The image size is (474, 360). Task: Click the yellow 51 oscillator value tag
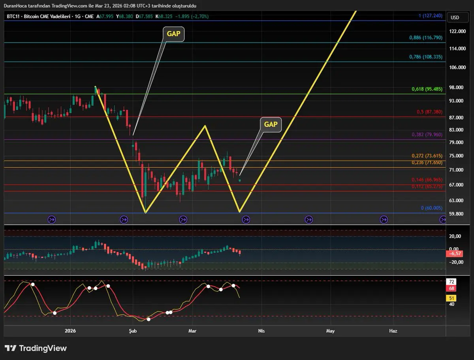click(451, 298)
